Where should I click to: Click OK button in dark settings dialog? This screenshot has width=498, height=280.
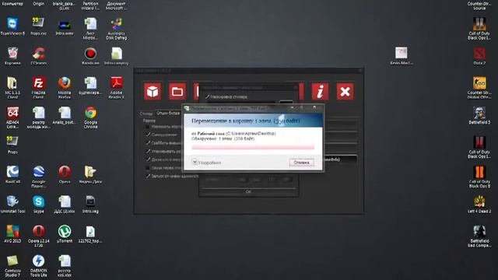pos(248,191)
